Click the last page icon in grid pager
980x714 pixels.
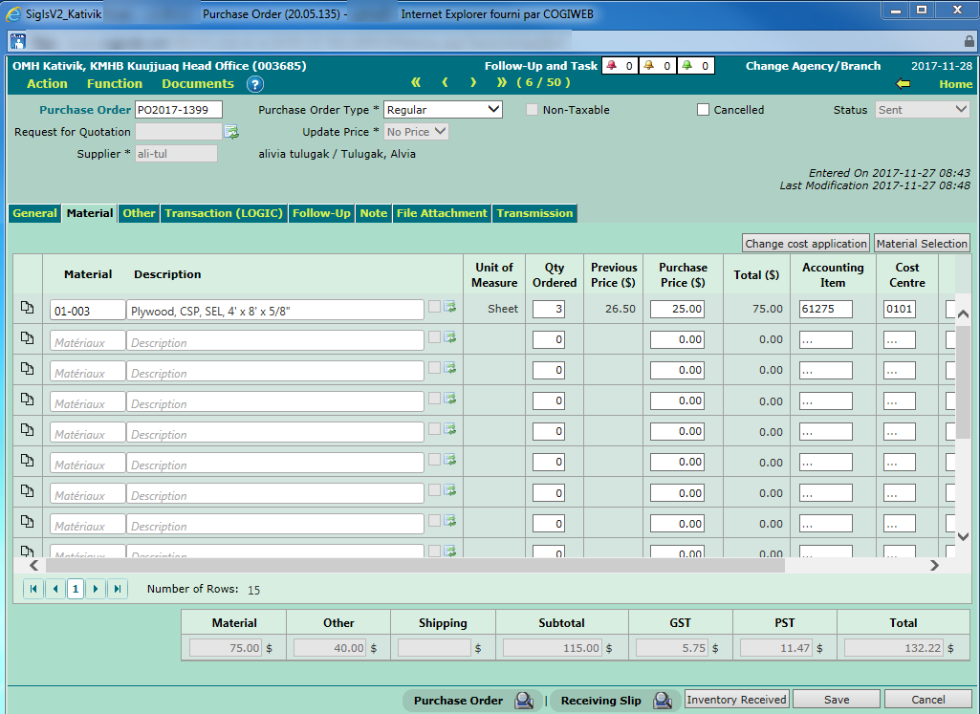pyautogui.click(x=117, y=589)
